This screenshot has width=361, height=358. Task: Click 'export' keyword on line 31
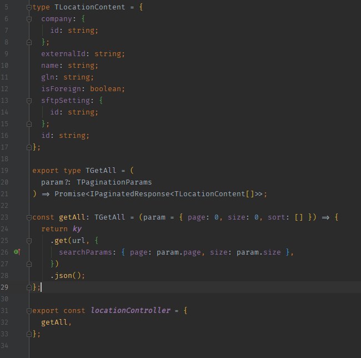[46, 311]
